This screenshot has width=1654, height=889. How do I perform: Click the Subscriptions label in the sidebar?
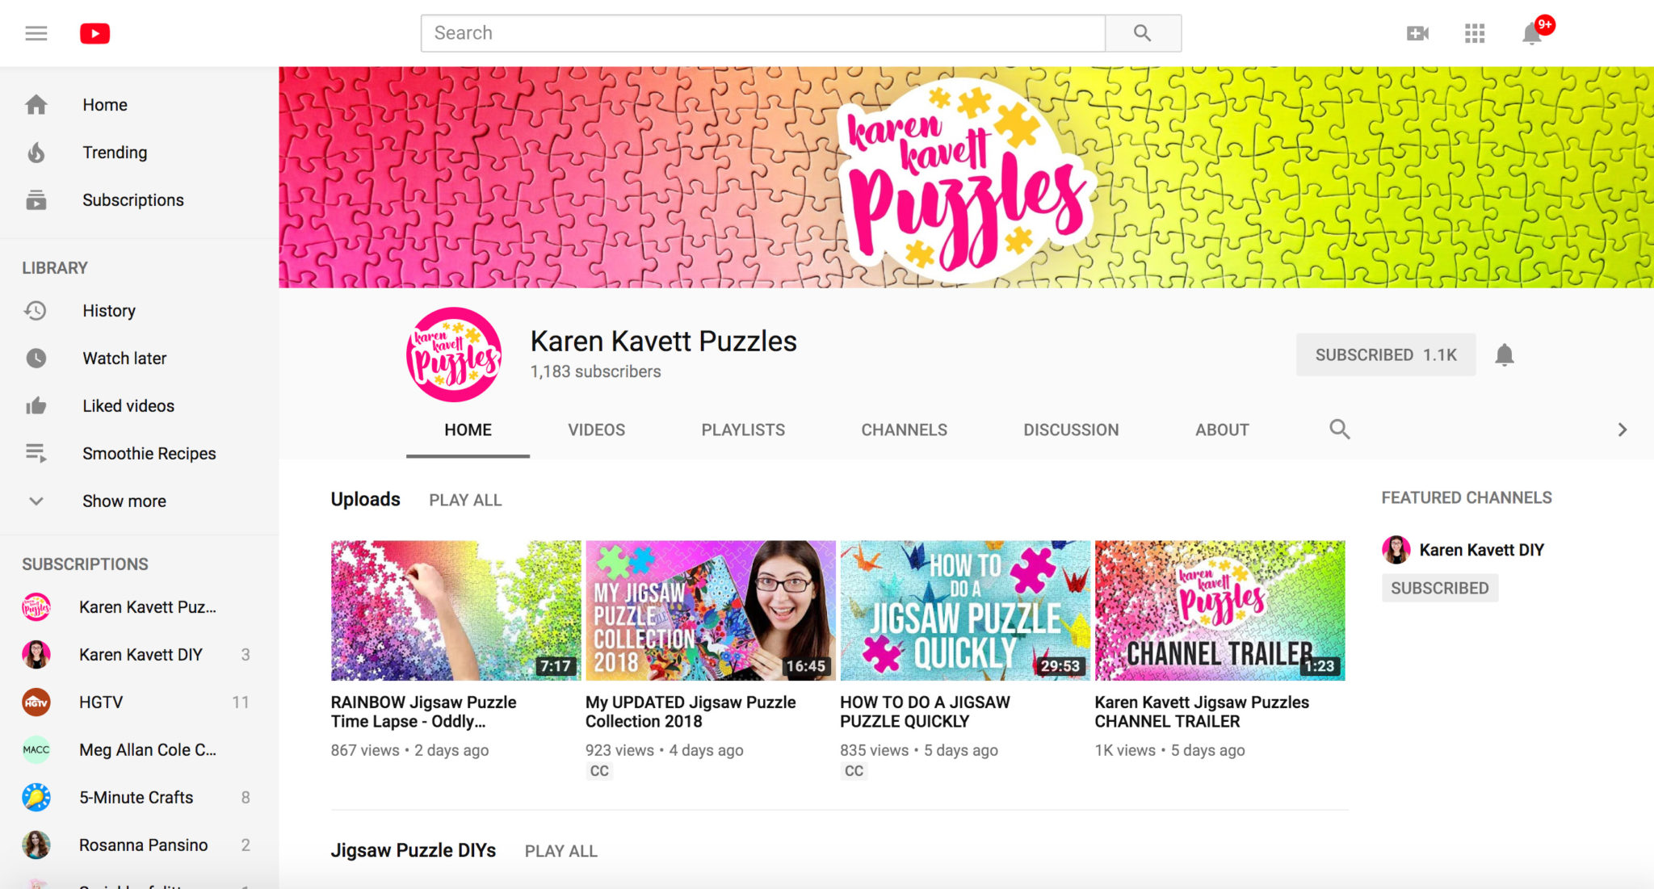pyautogui.click(x=133, y=200)
